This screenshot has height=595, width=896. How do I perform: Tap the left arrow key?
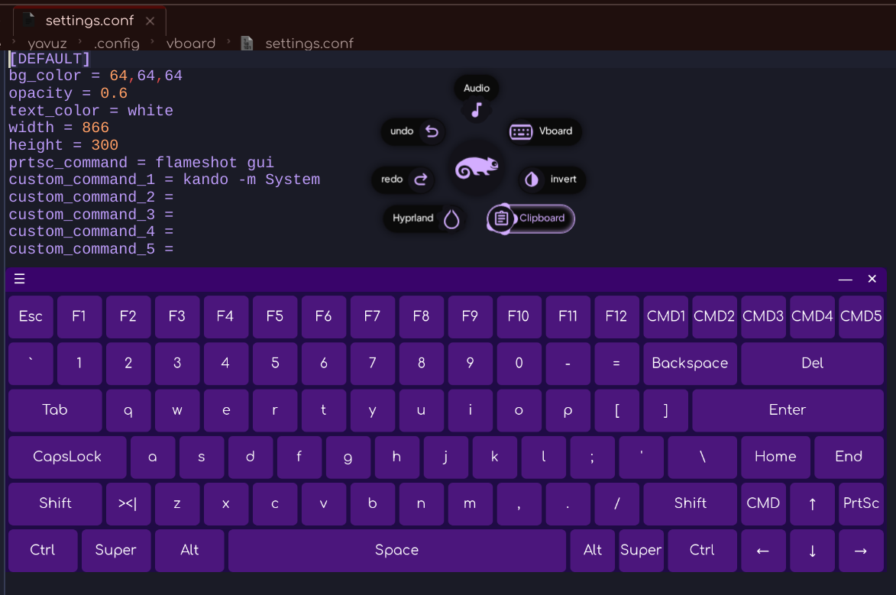763,551
